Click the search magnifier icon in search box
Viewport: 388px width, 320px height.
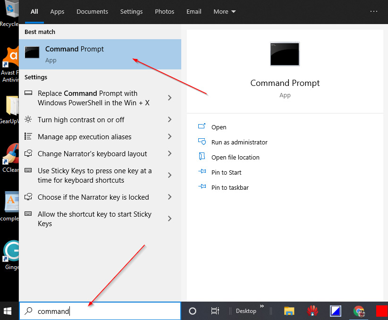pyautogui.click(x=29, y=311)
